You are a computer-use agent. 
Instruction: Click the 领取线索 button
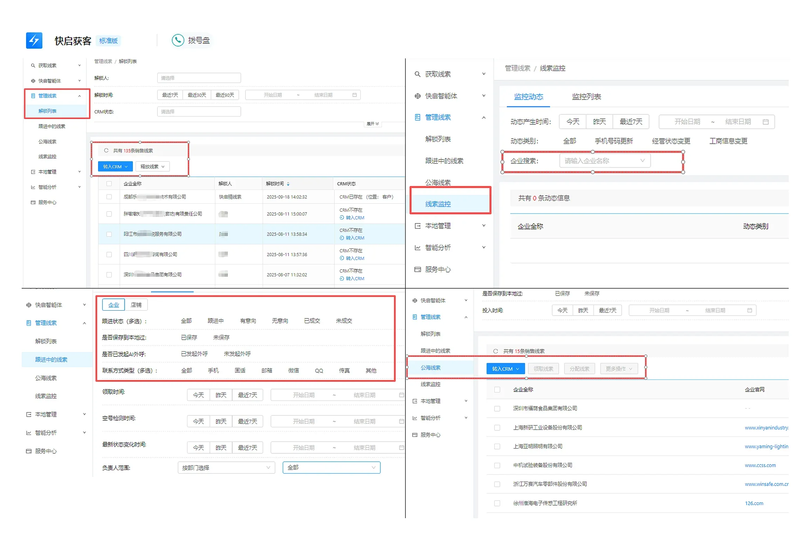coord(543,369)
